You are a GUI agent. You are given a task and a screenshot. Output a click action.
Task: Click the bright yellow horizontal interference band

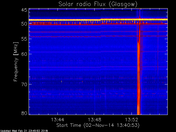click(98, 20)
